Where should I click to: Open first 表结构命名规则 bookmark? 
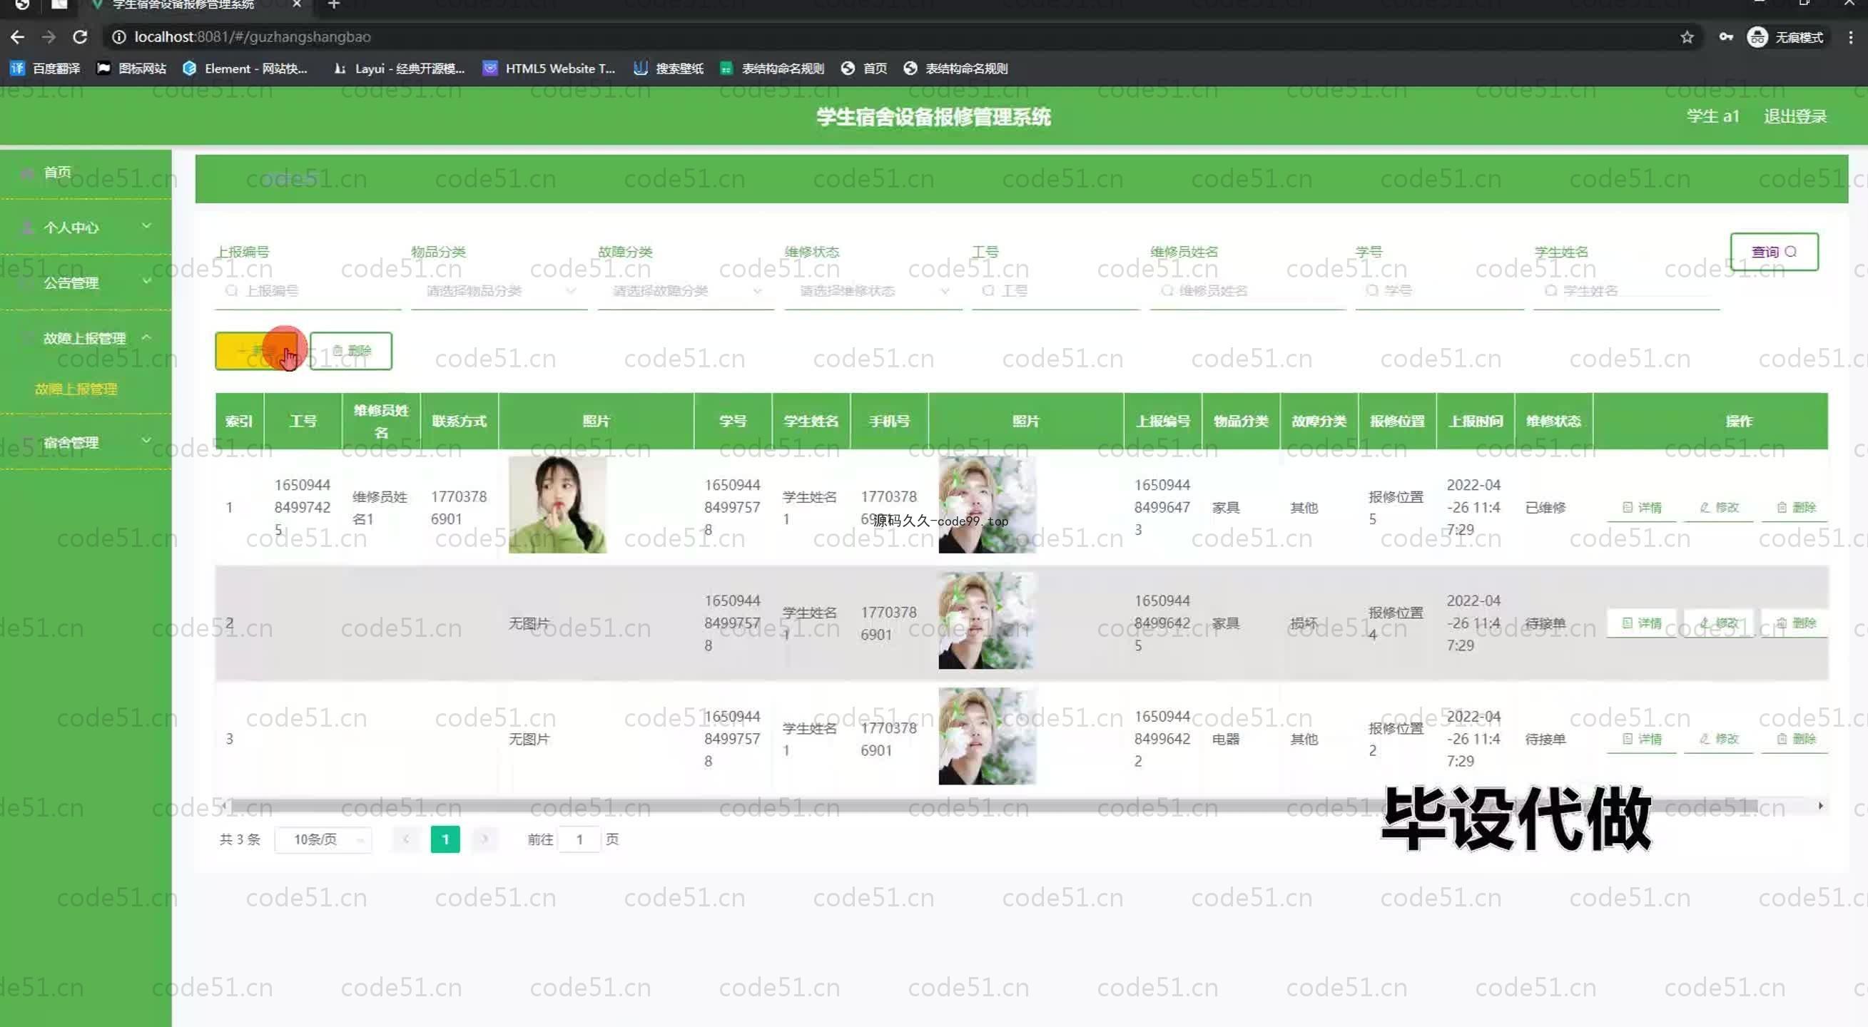(771, 68)
